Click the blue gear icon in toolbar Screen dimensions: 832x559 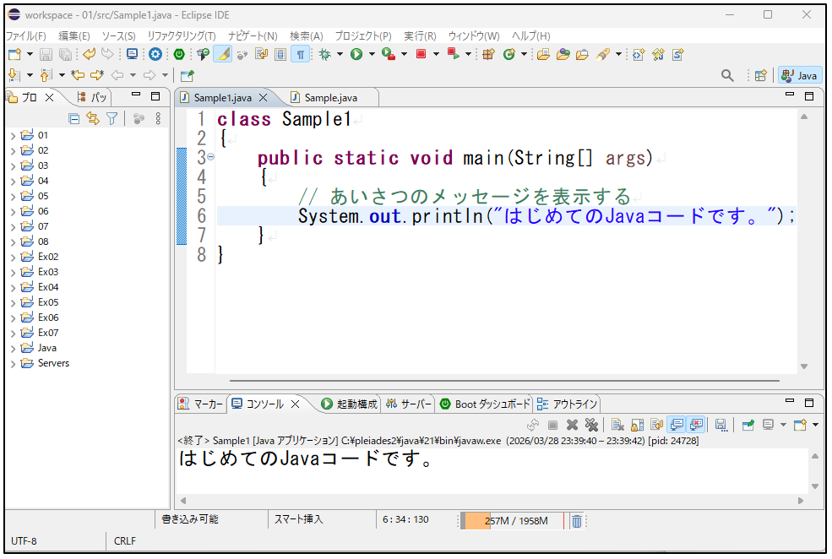(x=155, y=54)
